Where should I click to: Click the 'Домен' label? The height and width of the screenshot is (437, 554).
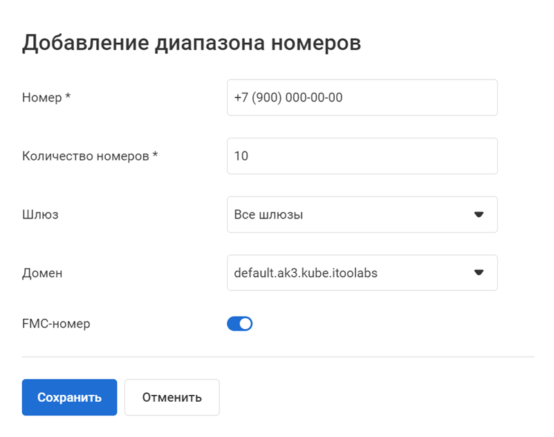coord(42,273)
